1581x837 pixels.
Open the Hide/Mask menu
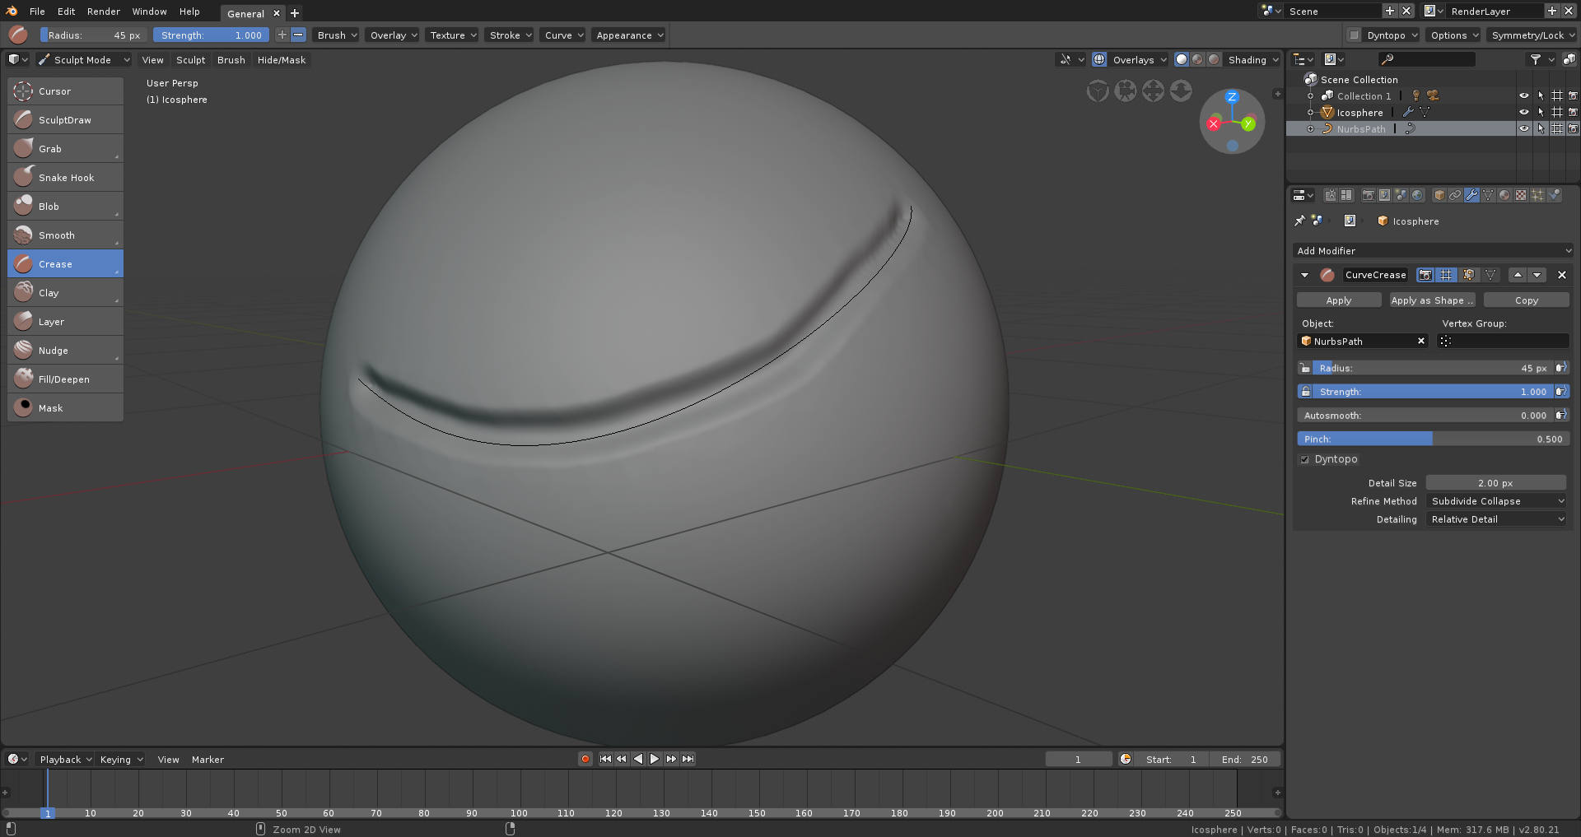(282, 60)
